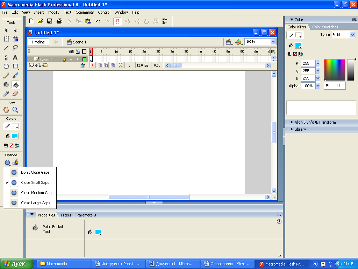Click the Scene 1 label
Screen dimensions: 358x269
pyautogui.click(x=79, y=42)
